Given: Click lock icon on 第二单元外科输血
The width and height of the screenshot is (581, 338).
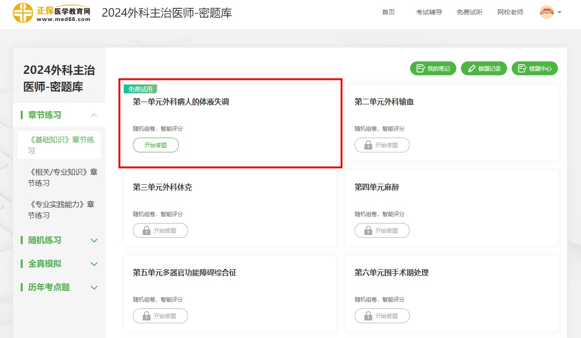Looking at the screenshot, I should pos(368,145).
